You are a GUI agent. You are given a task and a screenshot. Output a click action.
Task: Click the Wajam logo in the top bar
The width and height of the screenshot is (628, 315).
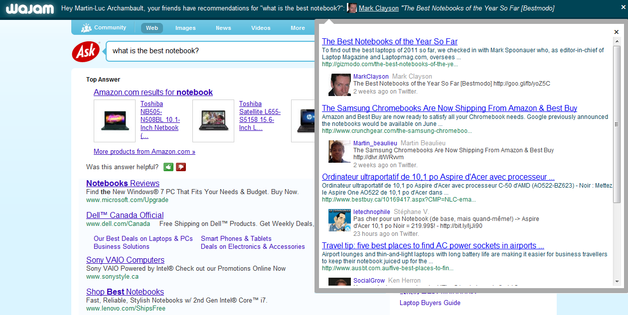[x=30, y=8]
